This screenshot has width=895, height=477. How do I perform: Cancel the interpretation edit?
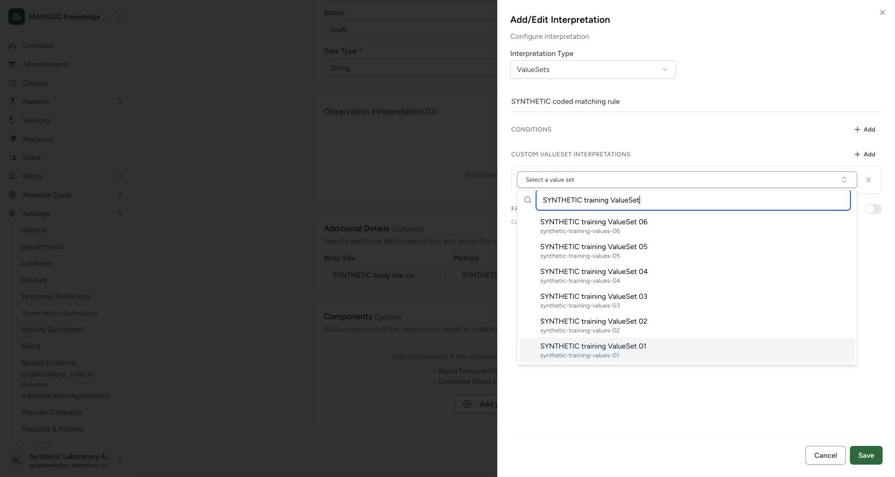click(825, 455)
